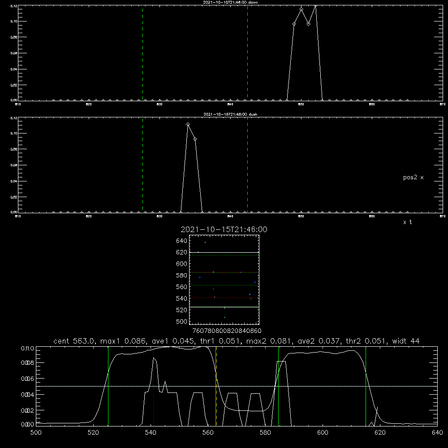Click the red dotted vertical line near 585
448x448 pixels.
click(280, 386)
